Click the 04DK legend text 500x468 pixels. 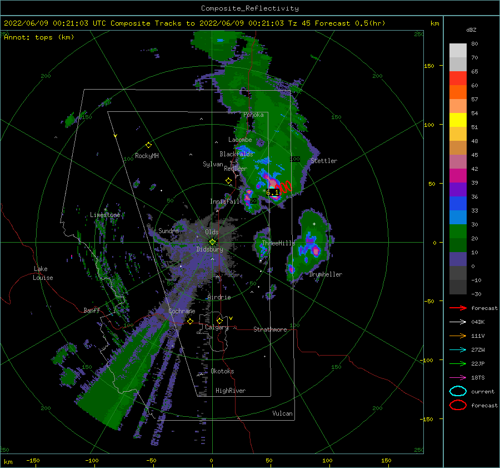click(x=478, y=322)
